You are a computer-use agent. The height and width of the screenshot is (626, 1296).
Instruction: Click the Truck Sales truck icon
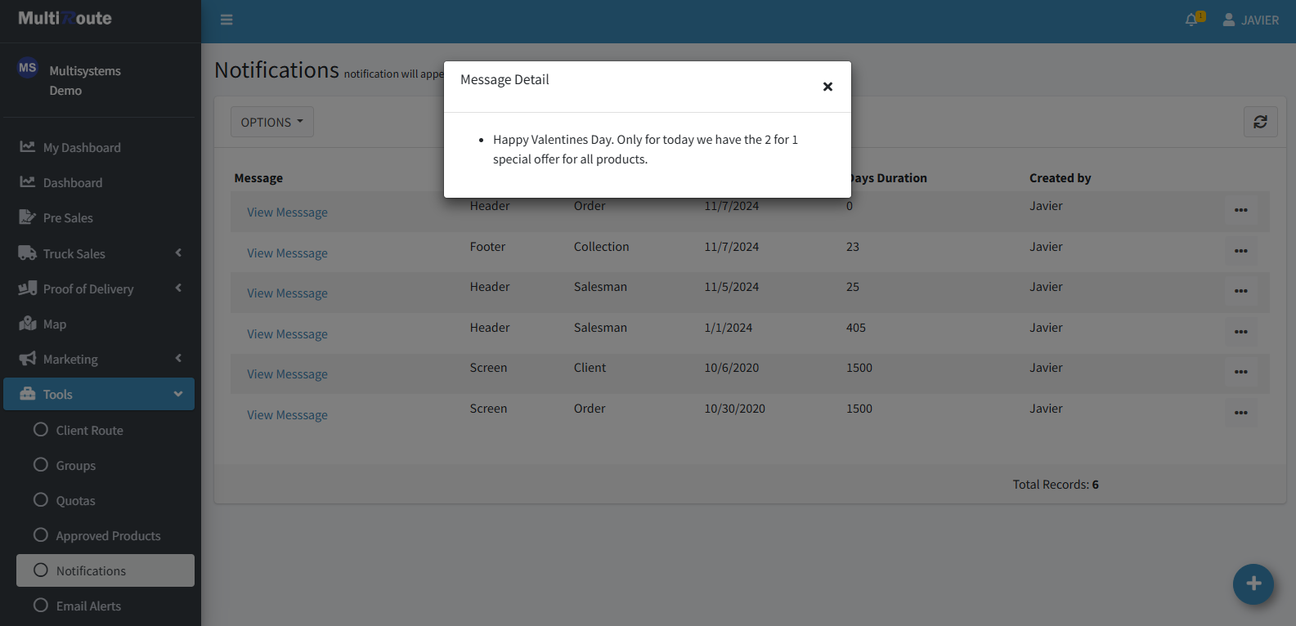point(28,253)
